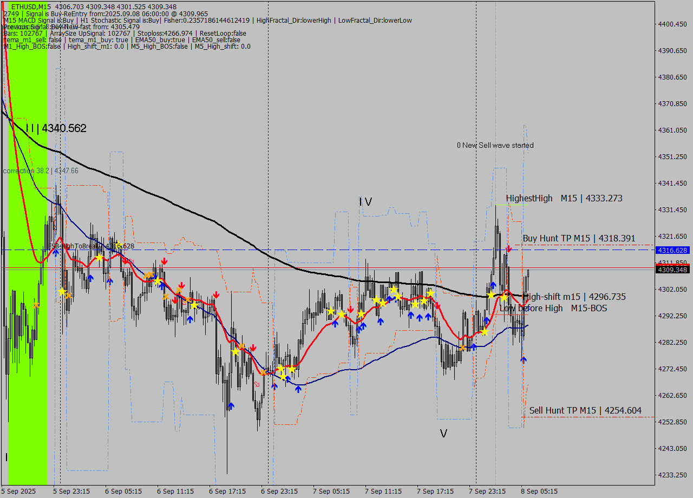Click the wave 'I' marker at bottom left
Viewport: 693px width, 498px height.
click(x=6, y=457)
